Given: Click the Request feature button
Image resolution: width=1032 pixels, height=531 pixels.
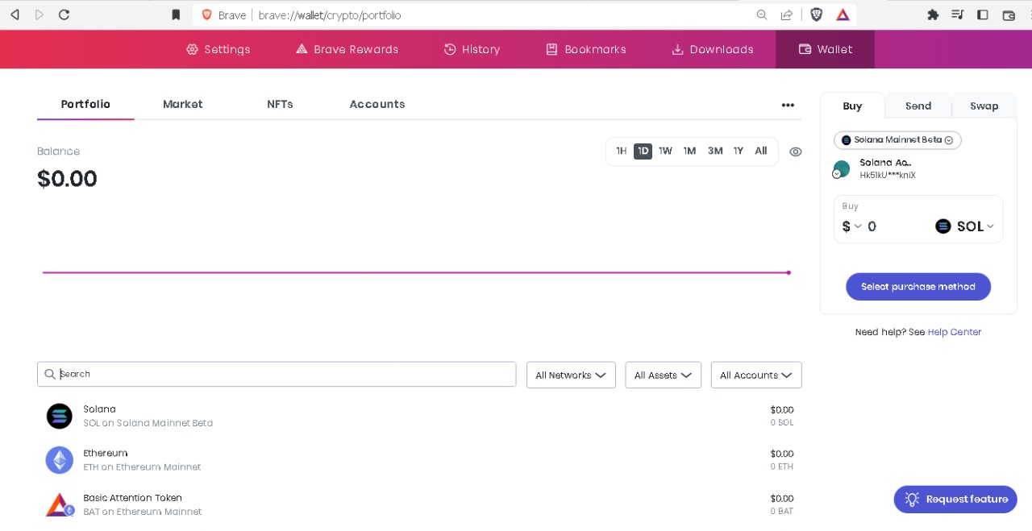Looking at the screenshot, I should coord(955,500).
